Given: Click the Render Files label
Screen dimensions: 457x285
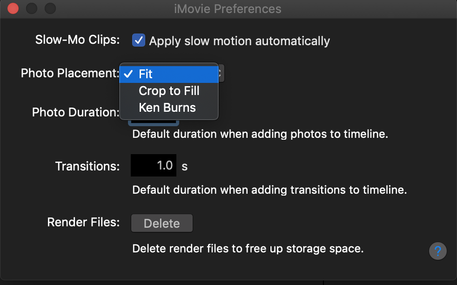Looking at the screenshot, I should click(x=83, y=222).
